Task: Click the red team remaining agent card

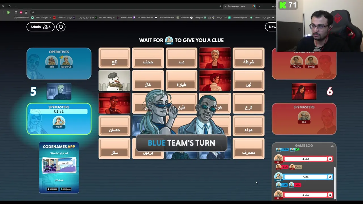Action: click(x=304, y=92)
